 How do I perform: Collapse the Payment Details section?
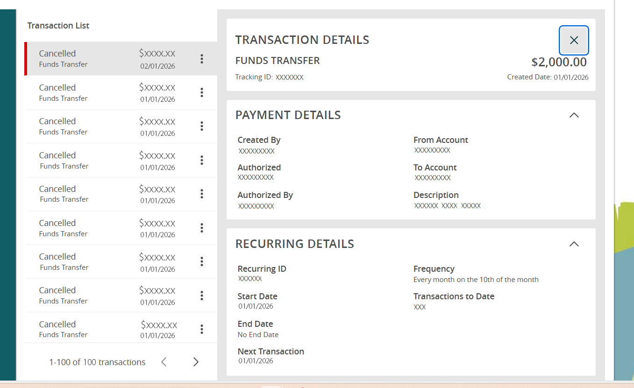(574, 115)
